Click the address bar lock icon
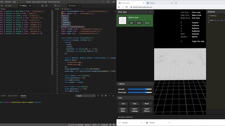Viewport: 225px width, 126px height. [131, 7]
